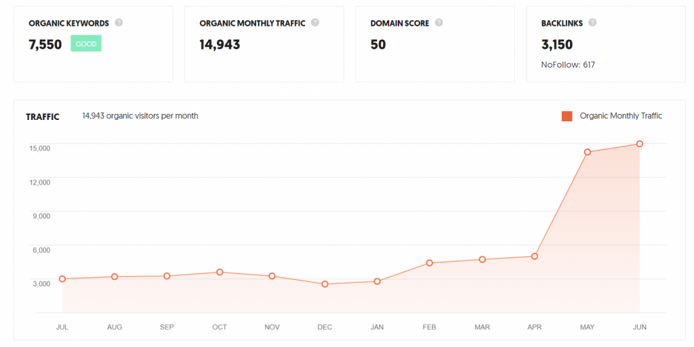
Task: Click the orange Organic Monthly Traffic legend swatch
Action: [567, 116]
